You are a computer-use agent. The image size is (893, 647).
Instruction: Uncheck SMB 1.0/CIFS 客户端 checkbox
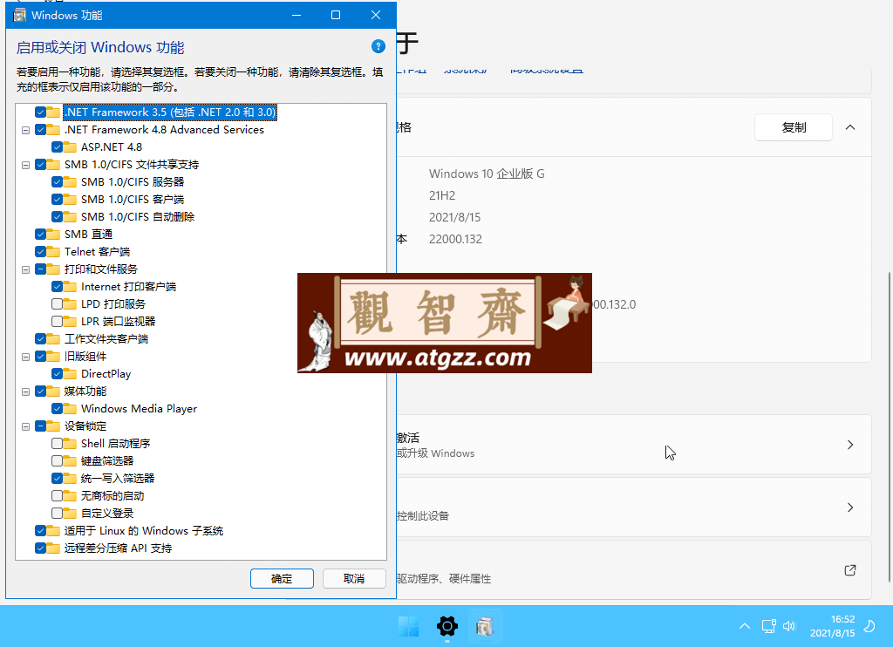point(57,200)
